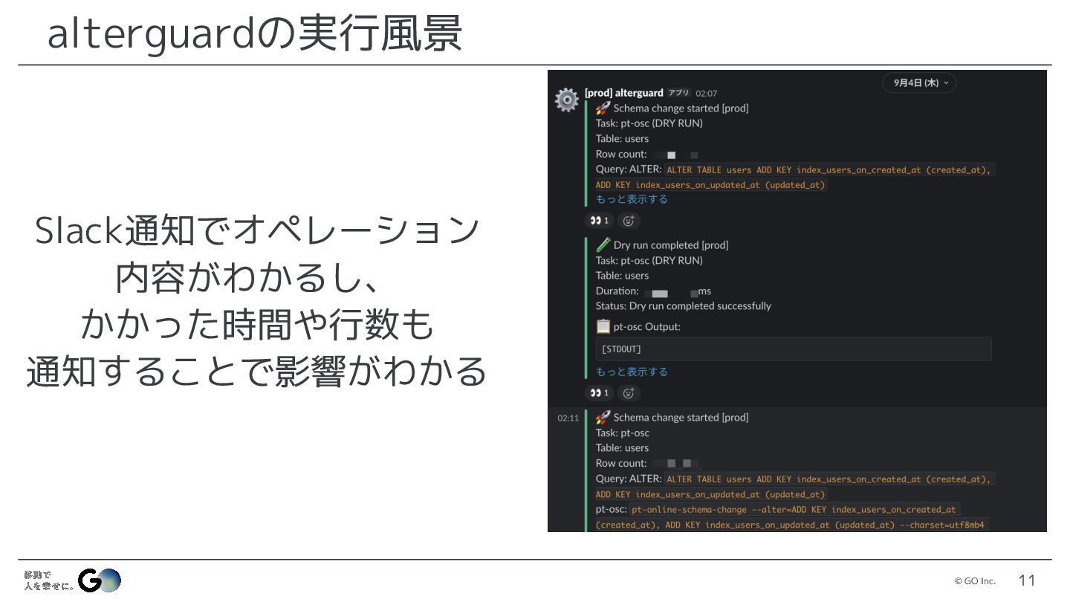Click the 02:11 message timestamp
This screenshot has height=602, width=1070.
[x=568, y=418]
